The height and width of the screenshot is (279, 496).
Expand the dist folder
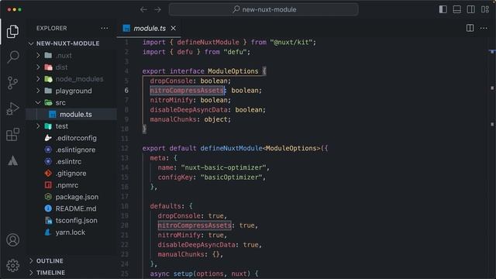[x=38, y=67]
